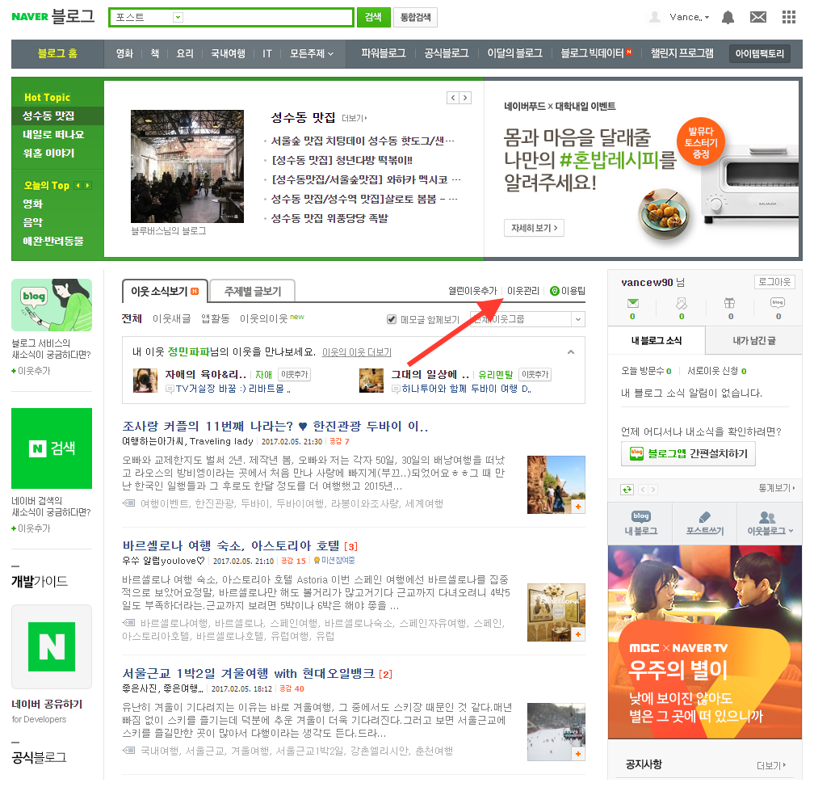This screenshot has width=814, height=787.
Task: Click 자세히 보기 in event banner
Action: (535, 228)
